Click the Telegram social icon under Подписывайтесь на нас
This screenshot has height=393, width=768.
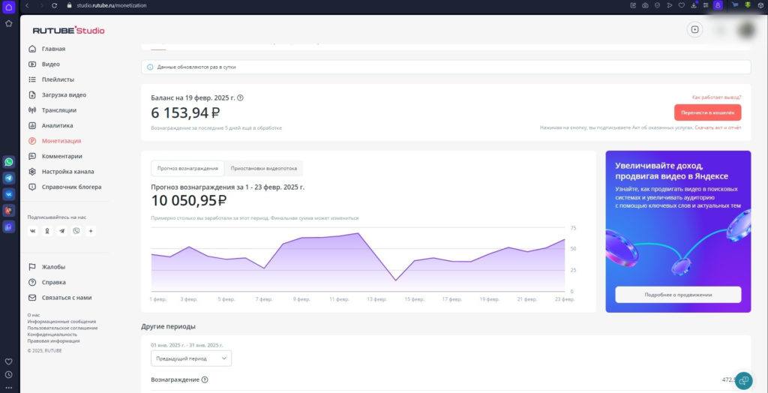click(x=61, y=231)
